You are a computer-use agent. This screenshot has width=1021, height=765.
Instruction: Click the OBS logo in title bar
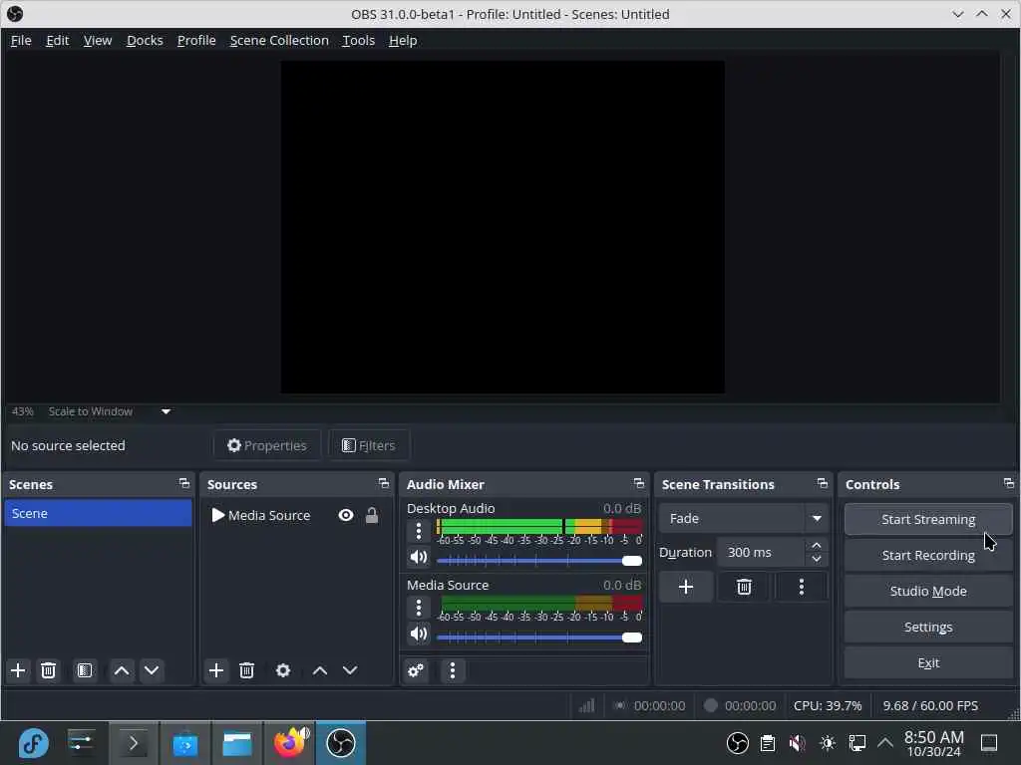(15, 14)
